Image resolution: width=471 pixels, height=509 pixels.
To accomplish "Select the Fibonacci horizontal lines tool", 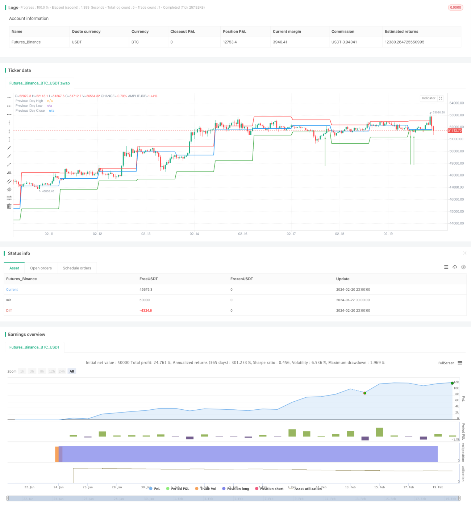I will click(x=9, y=198).
